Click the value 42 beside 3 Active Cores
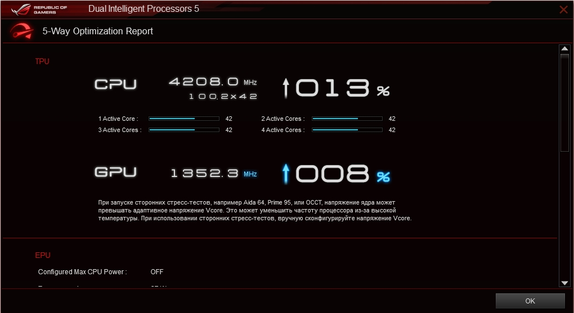574x313 pixels. 229,130
